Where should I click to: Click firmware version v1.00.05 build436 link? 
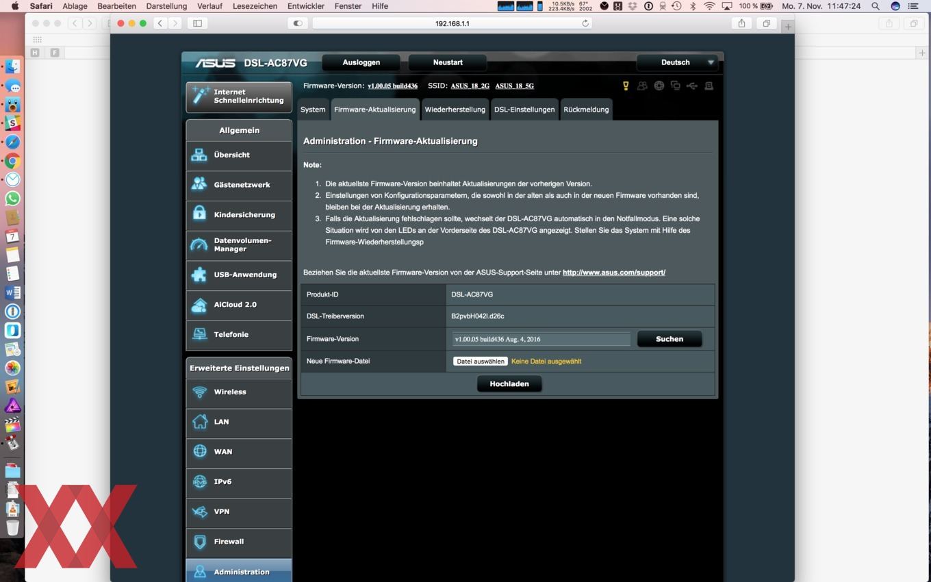(392, 86)
